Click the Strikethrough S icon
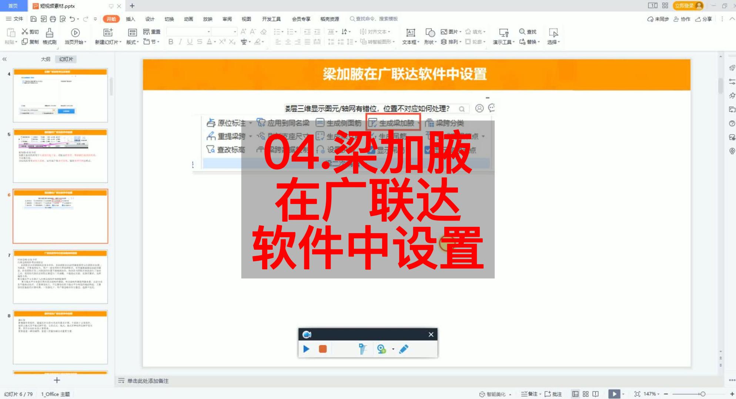This screenshot has width=736, height=399. (x=200, y=42)
